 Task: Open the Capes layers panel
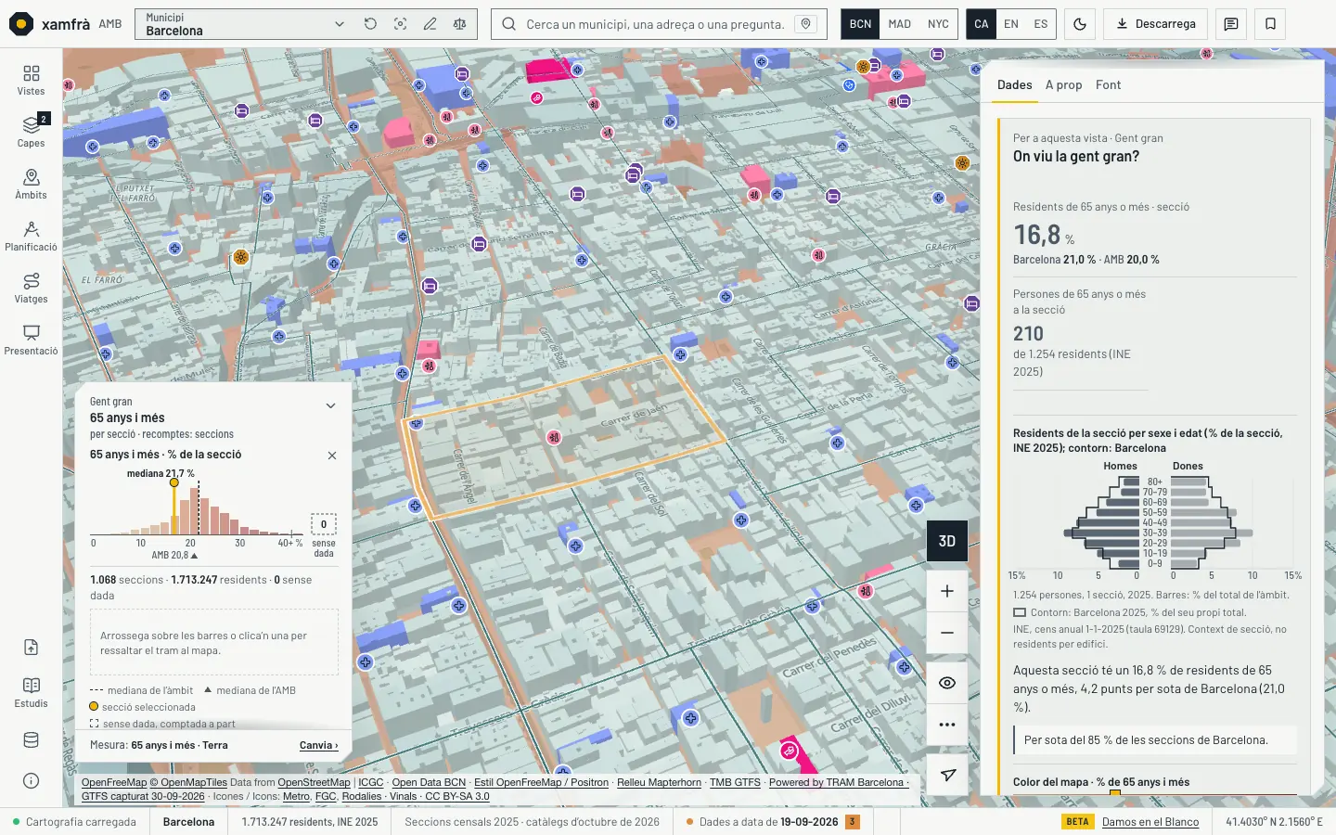(31, 131)
